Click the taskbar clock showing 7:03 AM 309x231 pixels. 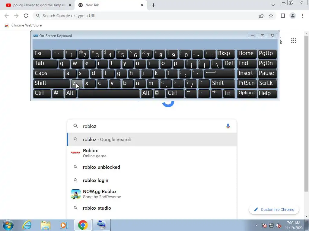[293, 225]
